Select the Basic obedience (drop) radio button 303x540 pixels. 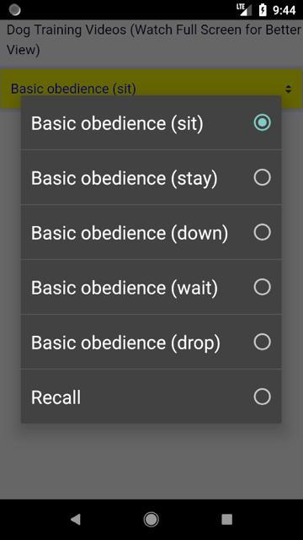pos(262,342)
